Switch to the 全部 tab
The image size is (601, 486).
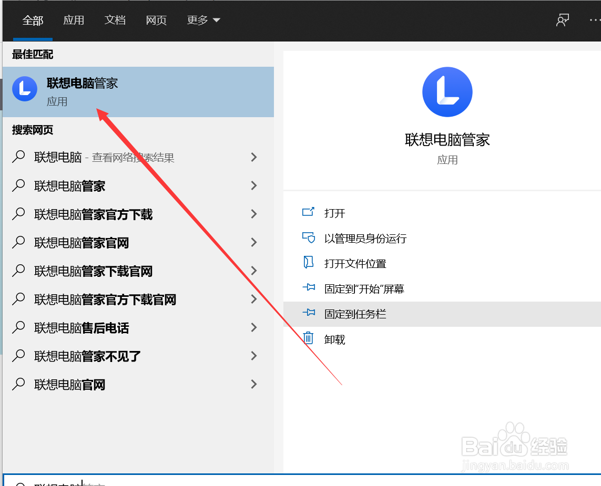pos(33,20)
